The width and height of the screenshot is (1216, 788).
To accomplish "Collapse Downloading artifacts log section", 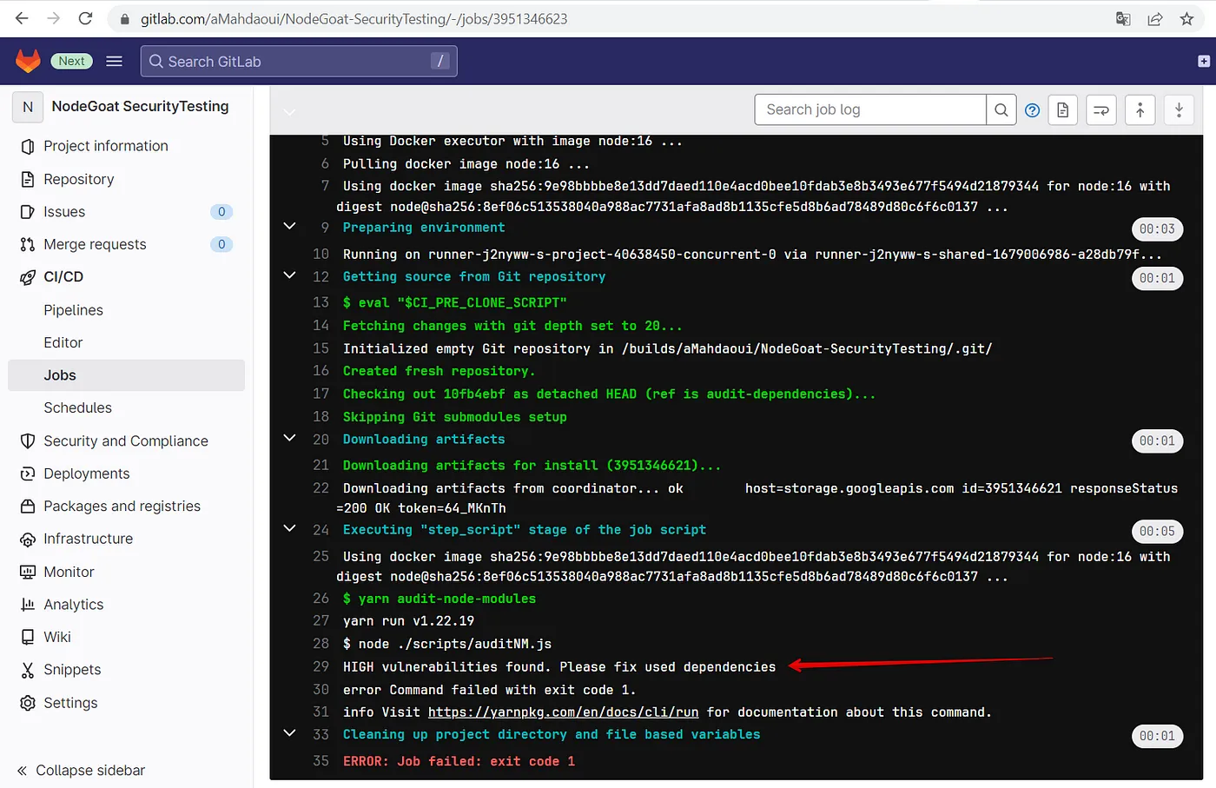I will click(290, 438).
